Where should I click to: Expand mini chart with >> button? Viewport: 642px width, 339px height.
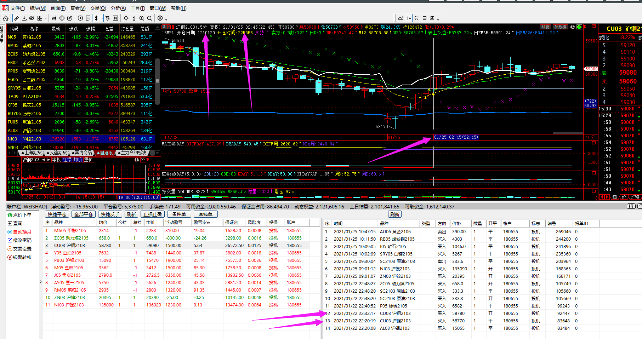[143, 160]
